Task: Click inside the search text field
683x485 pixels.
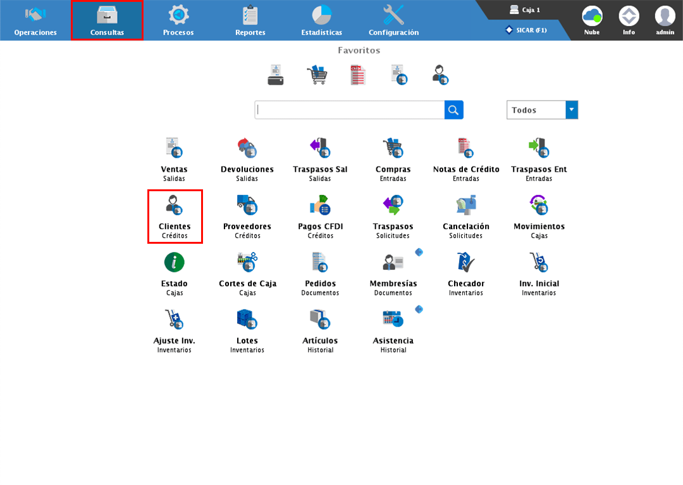Action: 350,110
